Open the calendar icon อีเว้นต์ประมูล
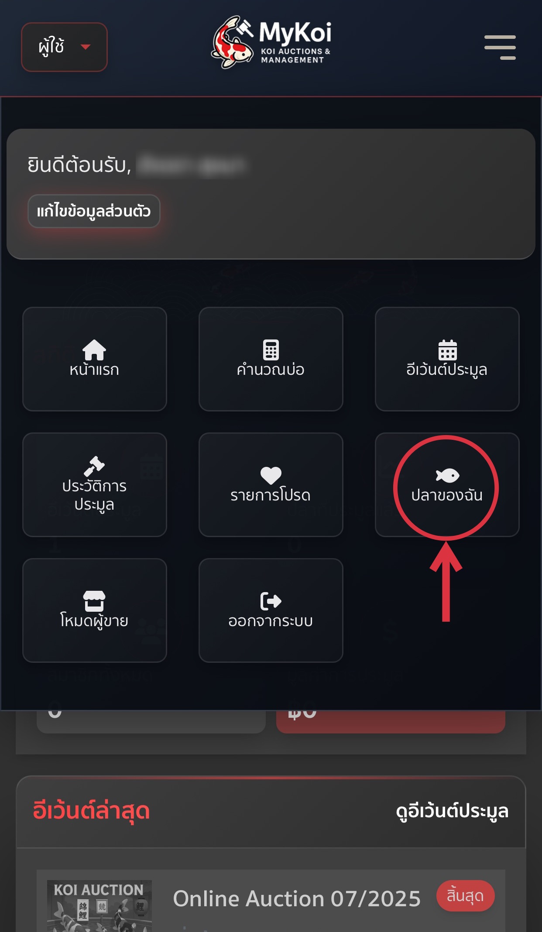Screen dimensions: 542x932 [447, 350]
